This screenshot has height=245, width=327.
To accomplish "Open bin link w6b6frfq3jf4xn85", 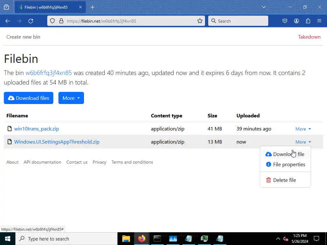I will pyautogui.click(x=49, y=73).
